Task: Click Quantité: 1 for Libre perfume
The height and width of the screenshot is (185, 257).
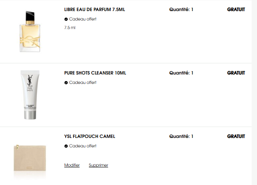Action: click(181, 9)
